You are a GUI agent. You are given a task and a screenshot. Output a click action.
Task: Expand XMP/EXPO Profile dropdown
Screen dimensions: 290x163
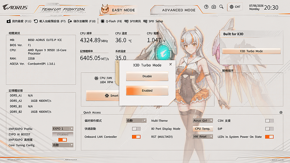(x=63, y=129)
